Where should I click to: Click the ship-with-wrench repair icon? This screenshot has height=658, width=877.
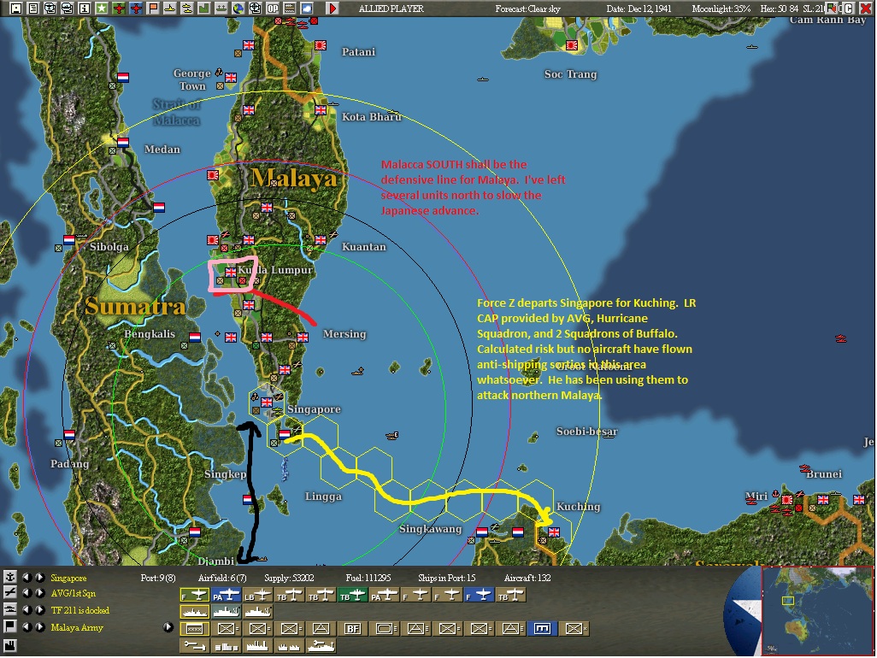pos(321,646)
